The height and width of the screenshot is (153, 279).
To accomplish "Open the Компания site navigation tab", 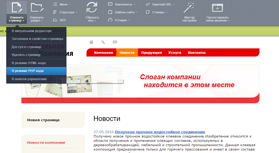I will (x=104, y=53).
